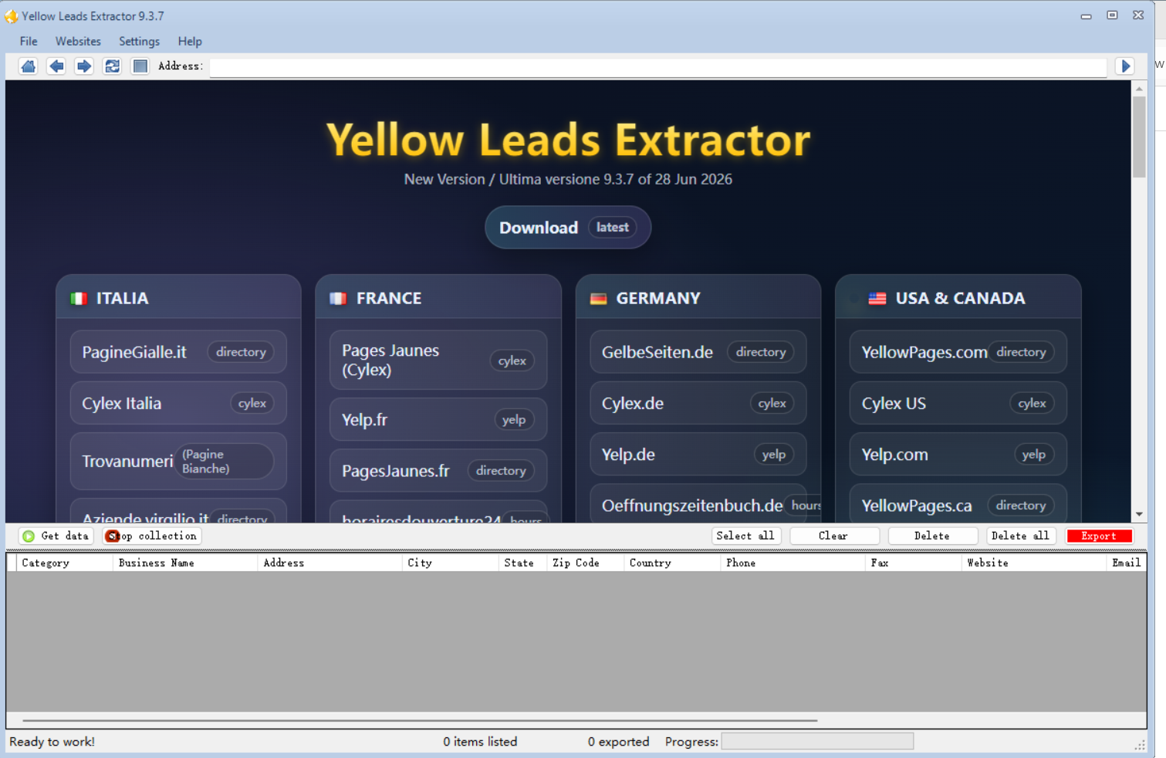Sort by Business Name column header

tap(185, 563)
